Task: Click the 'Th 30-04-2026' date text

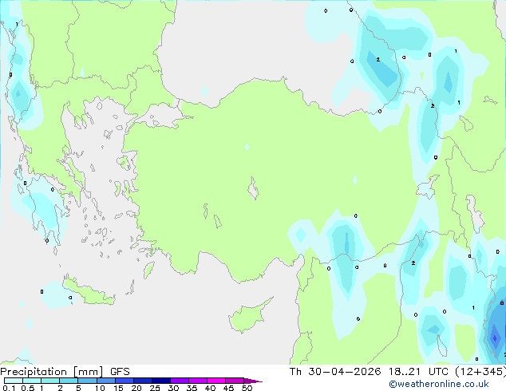Action: (x=335, y=372)
